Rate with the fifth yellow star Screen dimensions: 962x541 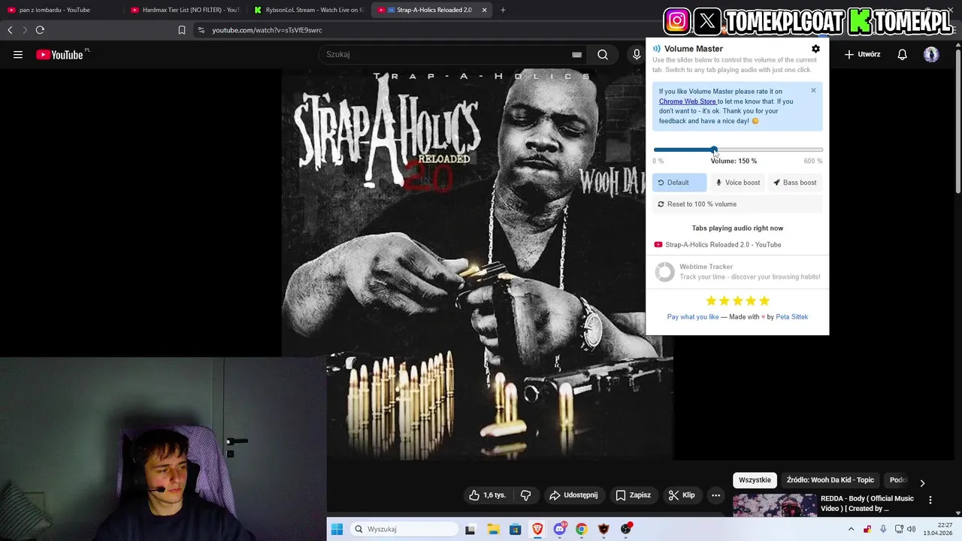pyautogui.click(x=764, y=301)
